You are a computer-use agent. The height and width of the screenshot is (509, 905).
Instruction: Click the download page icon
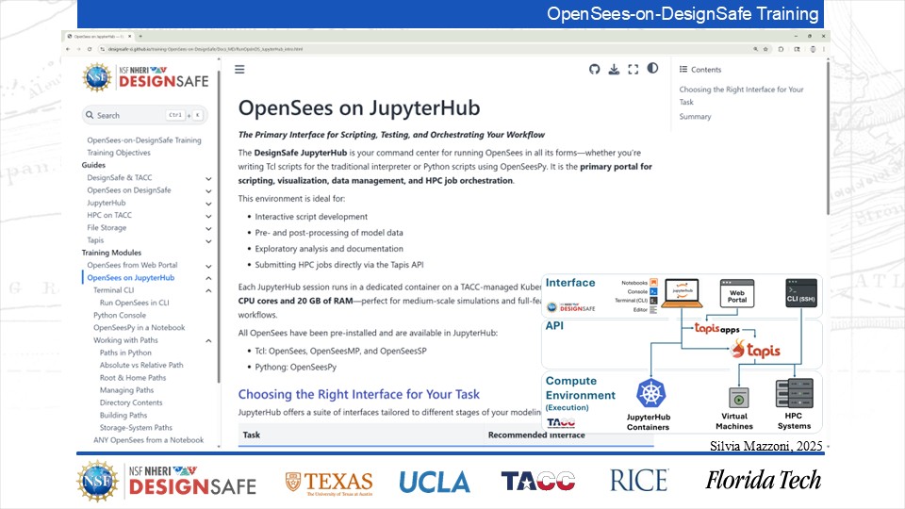point(614,69)
